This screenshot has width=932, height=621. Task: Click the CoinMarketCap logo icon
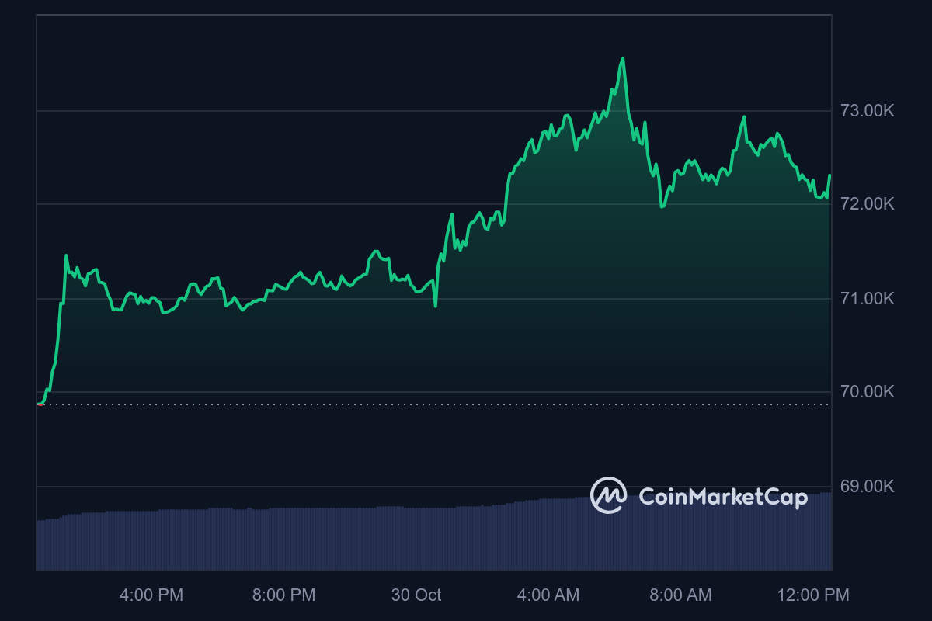click(609, 495)
